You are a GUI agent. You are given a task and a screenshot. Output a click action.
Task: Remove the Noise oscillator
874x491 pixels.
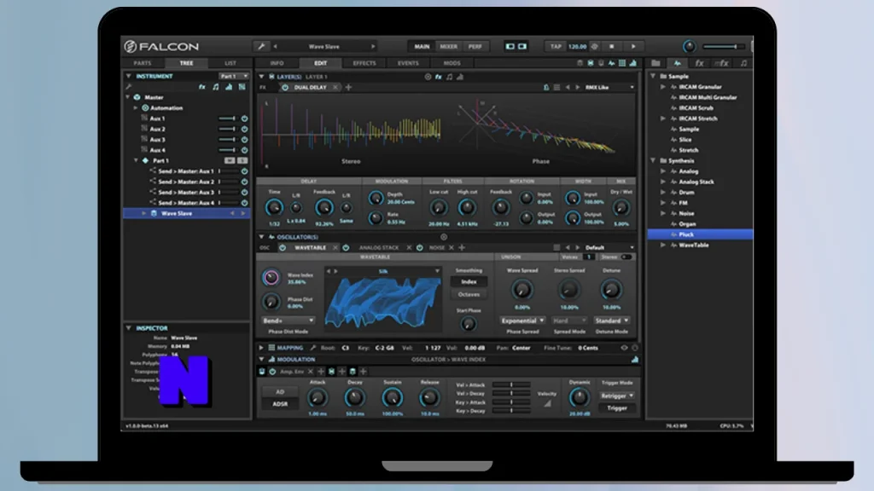tap(452, 248)
